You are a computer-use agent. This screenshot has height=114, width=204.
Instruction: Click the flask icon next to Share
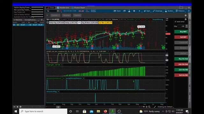129,11
